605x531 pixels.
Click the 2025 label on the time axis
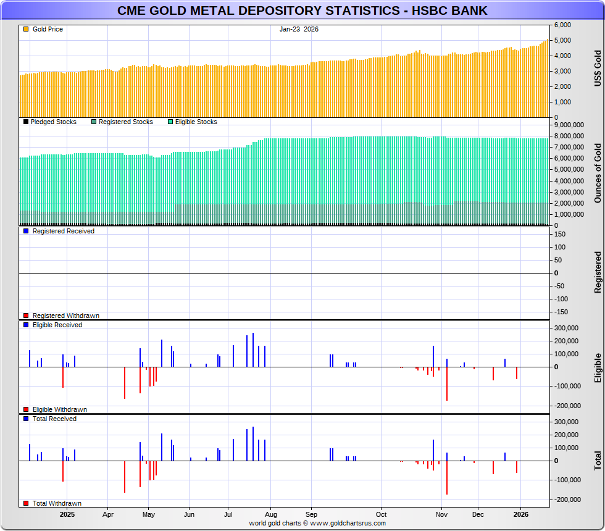pos(67,514)
